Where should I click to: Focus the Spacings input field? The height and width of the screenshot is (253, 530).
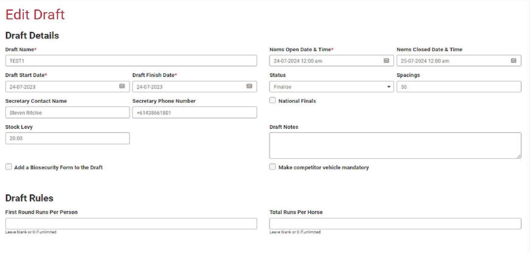(459, 87)
